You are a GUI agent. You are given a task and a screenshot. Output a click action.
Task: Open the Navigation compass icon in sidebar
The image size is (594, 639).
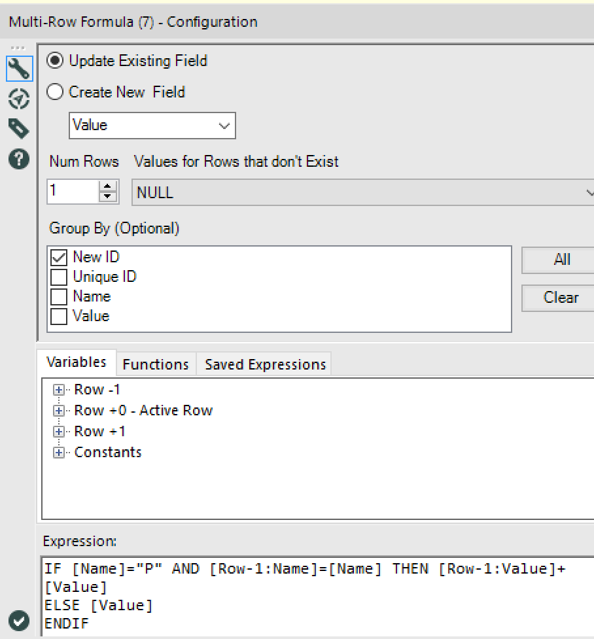pos(18,99)
